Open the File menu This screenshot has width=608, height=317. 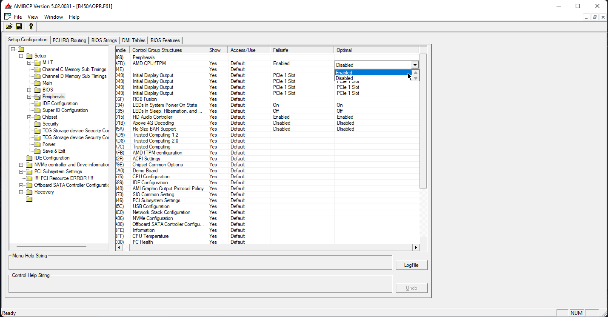(18, 17)
